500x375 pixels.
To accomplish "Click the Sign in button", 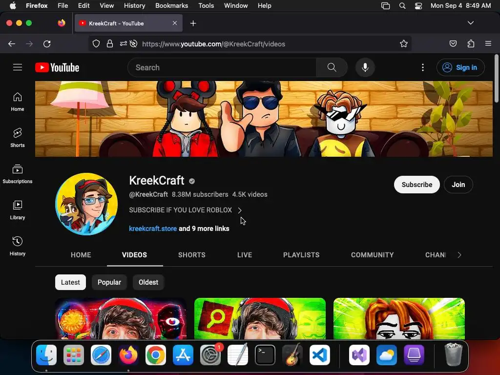I will point(460,67).
